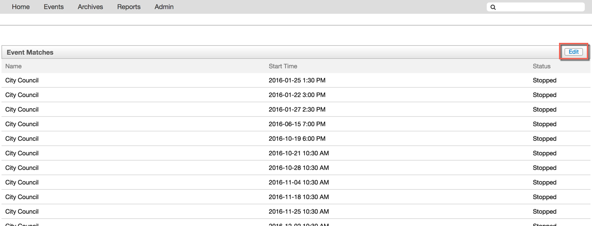Click the Start Time column header
Image resolution: width=592 pixels, height=226 pixels.
point(283,66)
